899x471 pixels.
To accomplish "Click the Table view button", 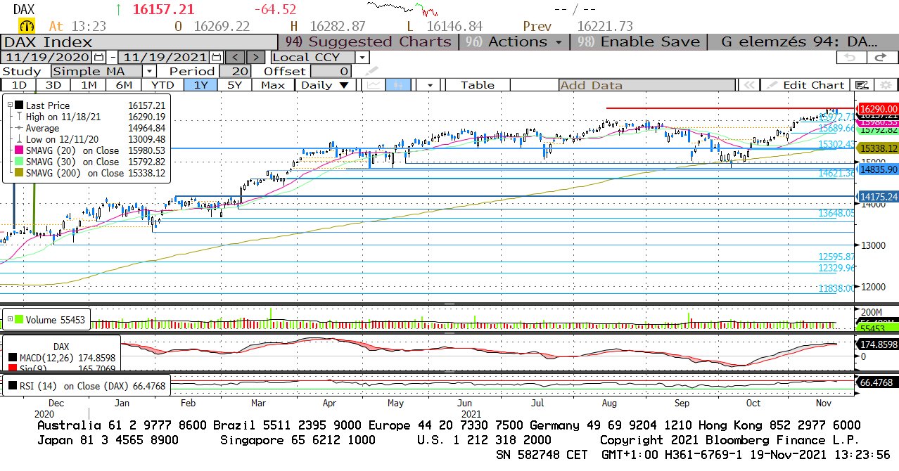I will (478, 84).
